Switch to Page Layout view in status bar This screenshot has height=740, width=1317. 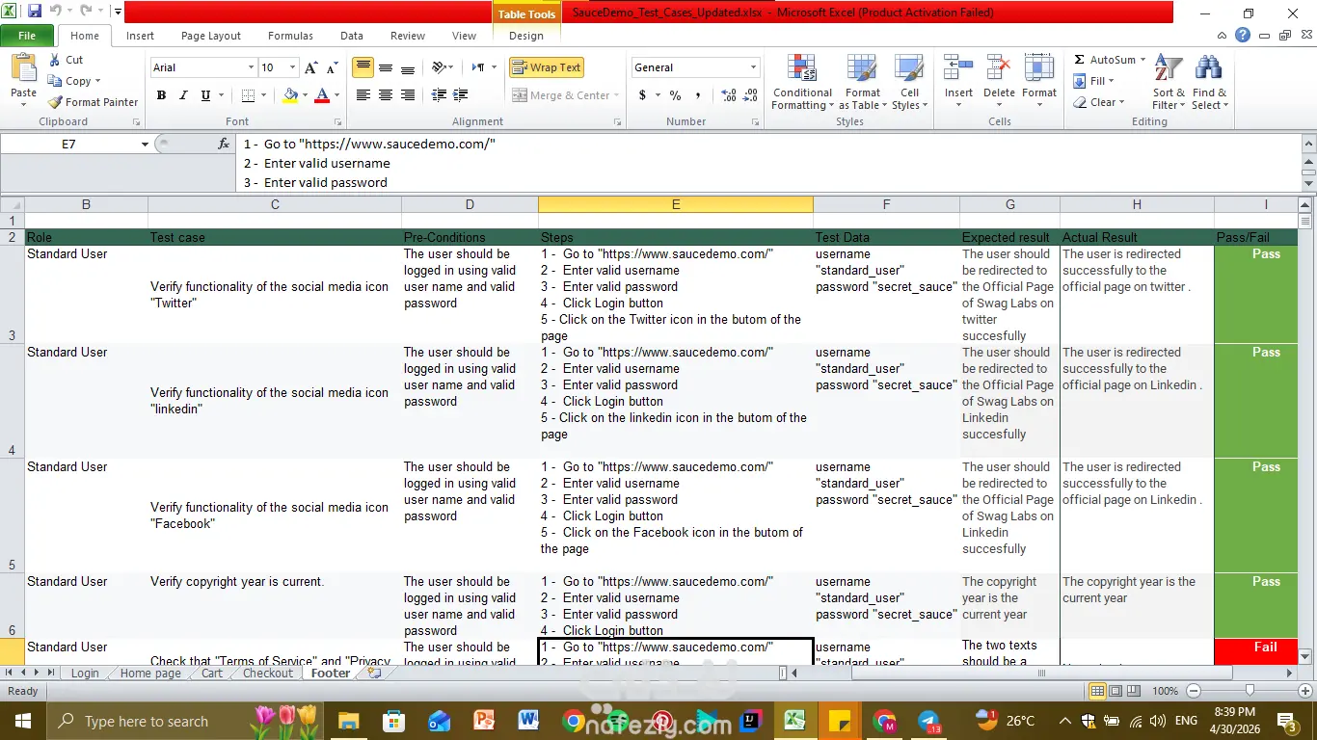point(1115,691)
